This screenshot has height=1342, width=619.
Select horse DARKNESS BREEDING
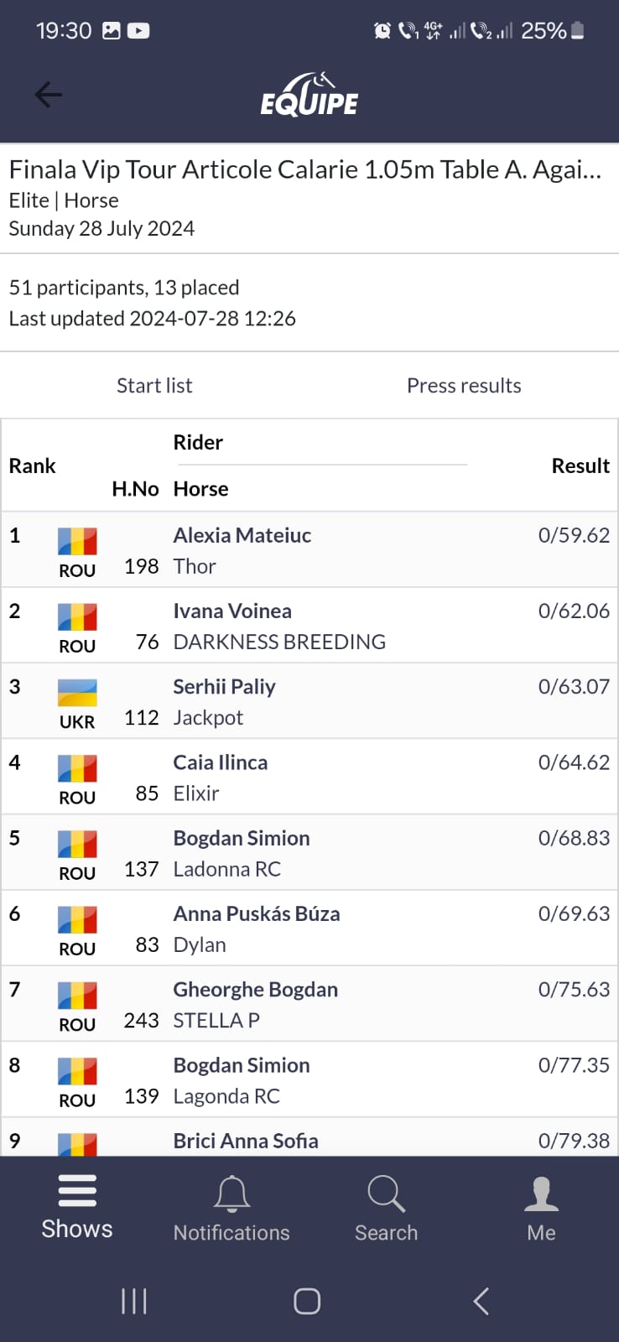279,642
